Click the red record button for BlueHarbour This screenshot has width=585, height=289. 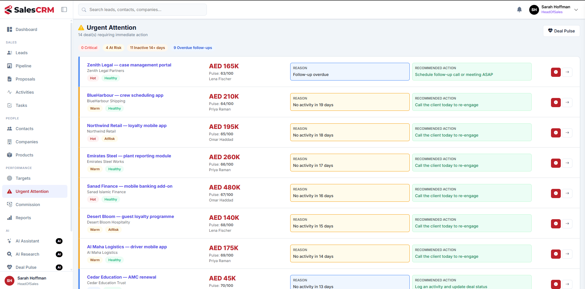(x=556, y=102)
